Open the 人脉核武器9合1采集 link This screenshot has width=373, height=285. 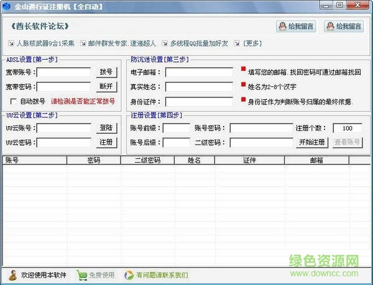45,43
